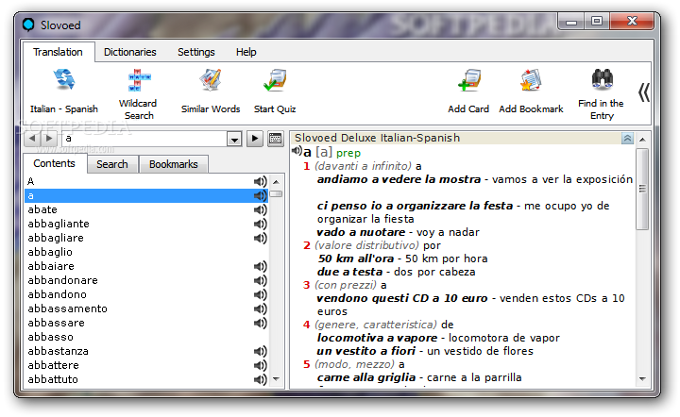Screen dimensions: 680x417
Task: Select word abbandono in list
Action: [146, 294]
